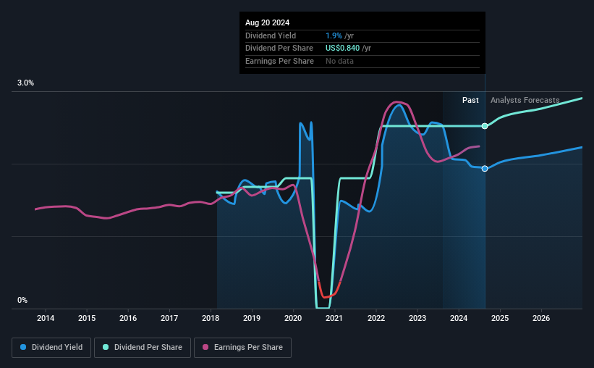
Task: Click the 2025 x-axis label
Action: [500, 318]
